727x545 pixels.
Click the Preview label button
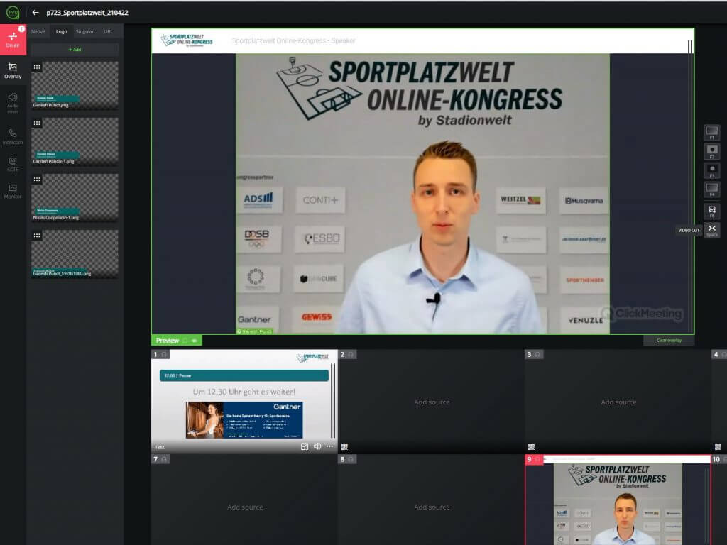(167, 341)
